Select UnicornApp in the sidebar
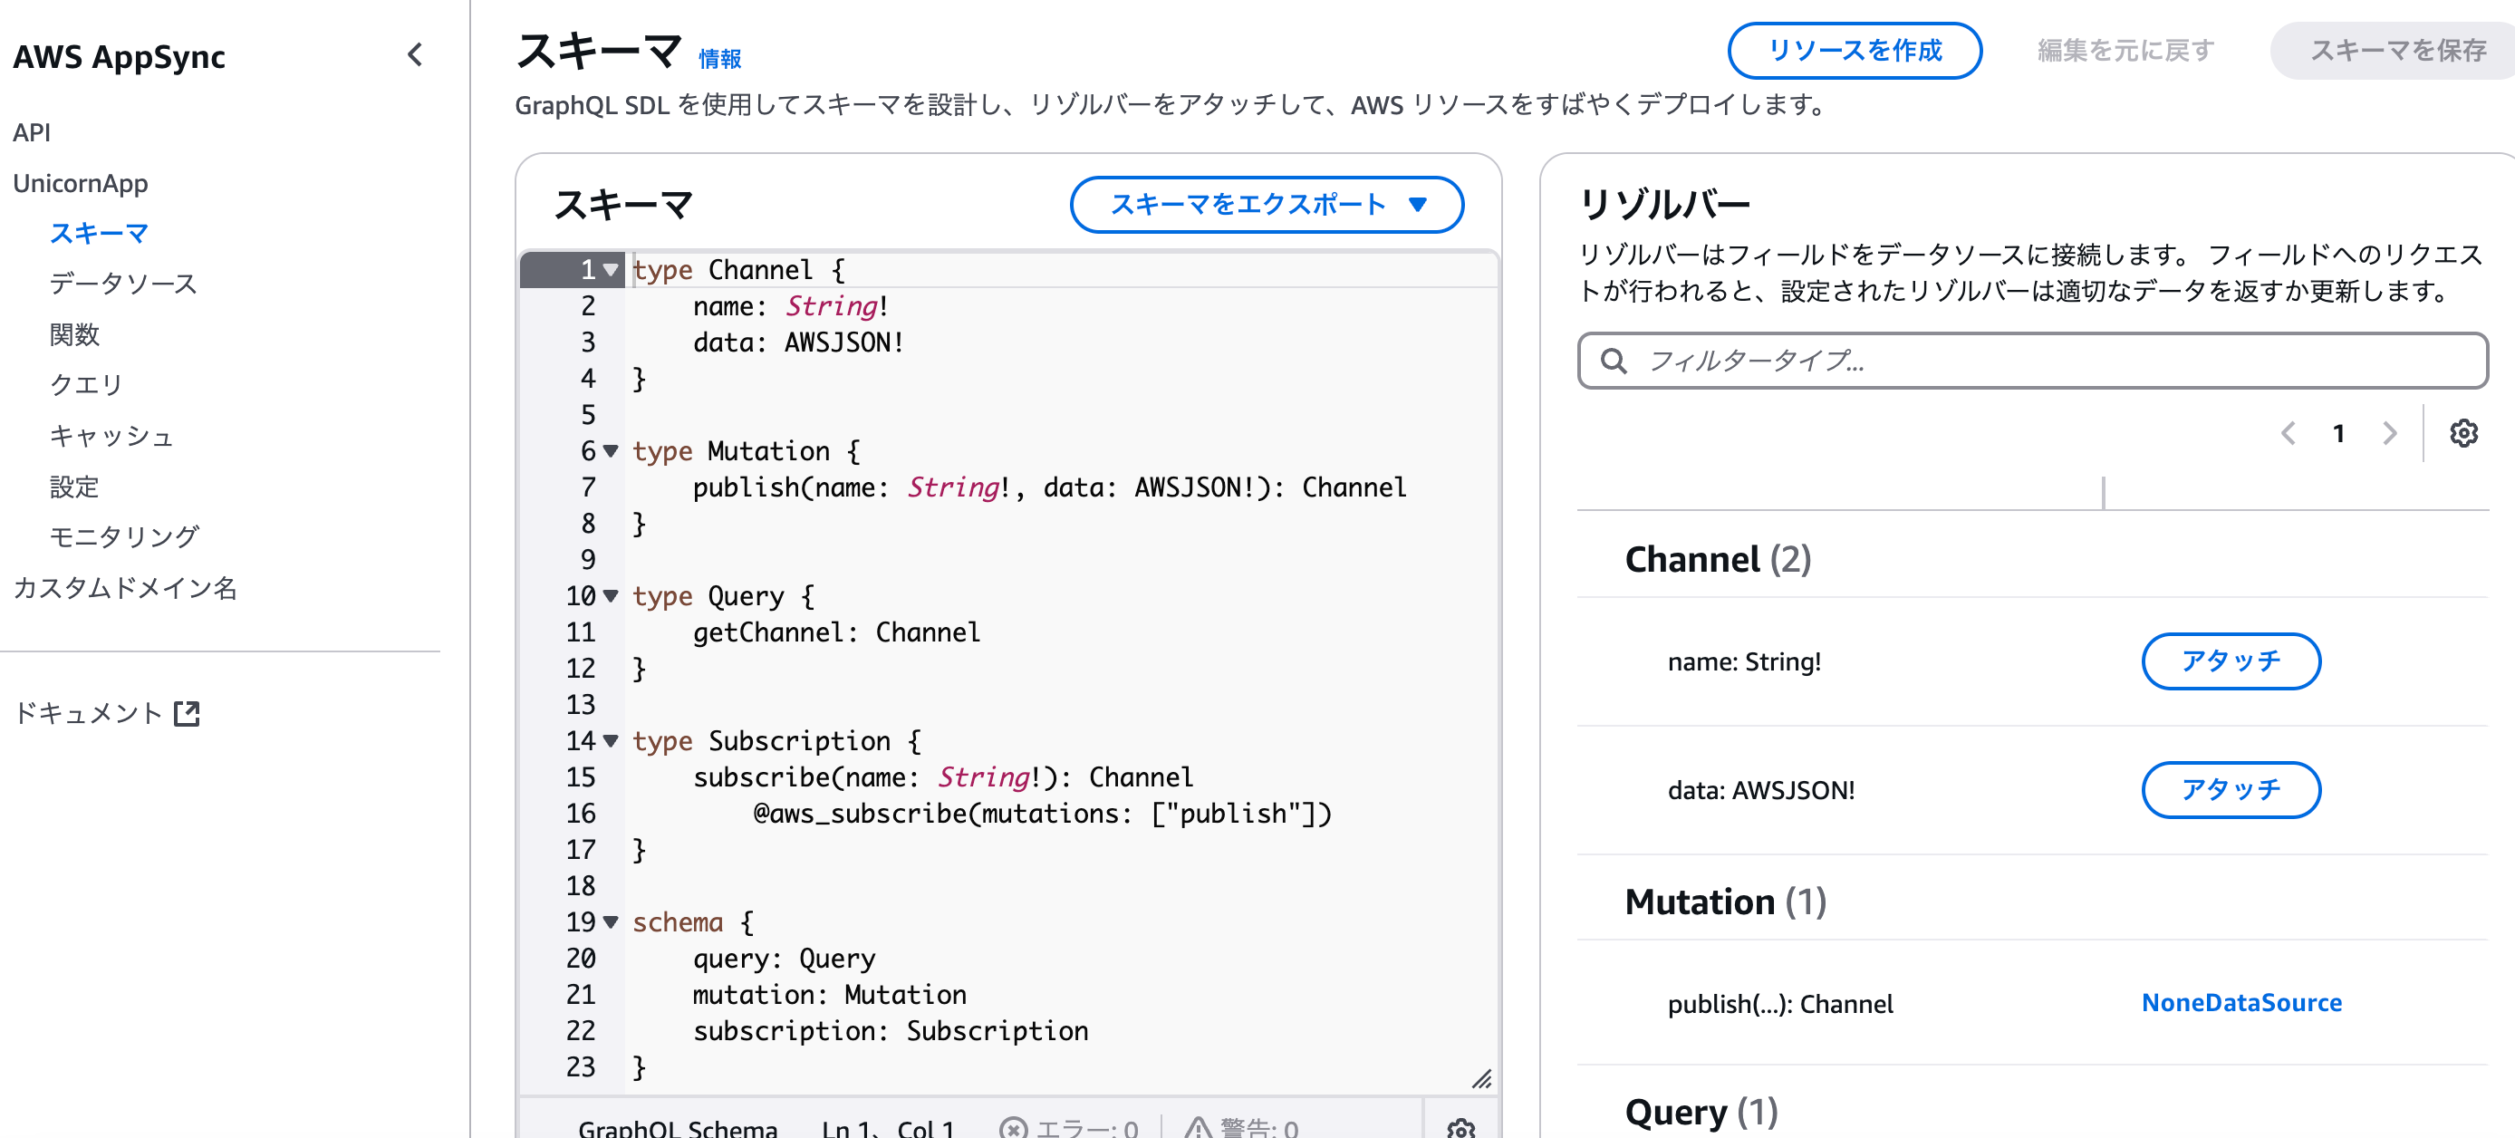Screen dimensions: 2515x1138 click(80, 184)
